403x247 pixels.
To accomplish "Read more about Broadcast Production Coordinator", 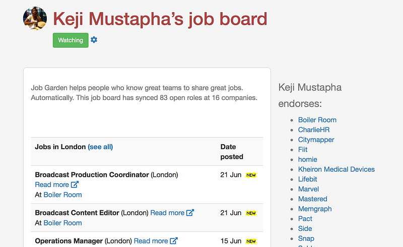I will click(52, 184).
